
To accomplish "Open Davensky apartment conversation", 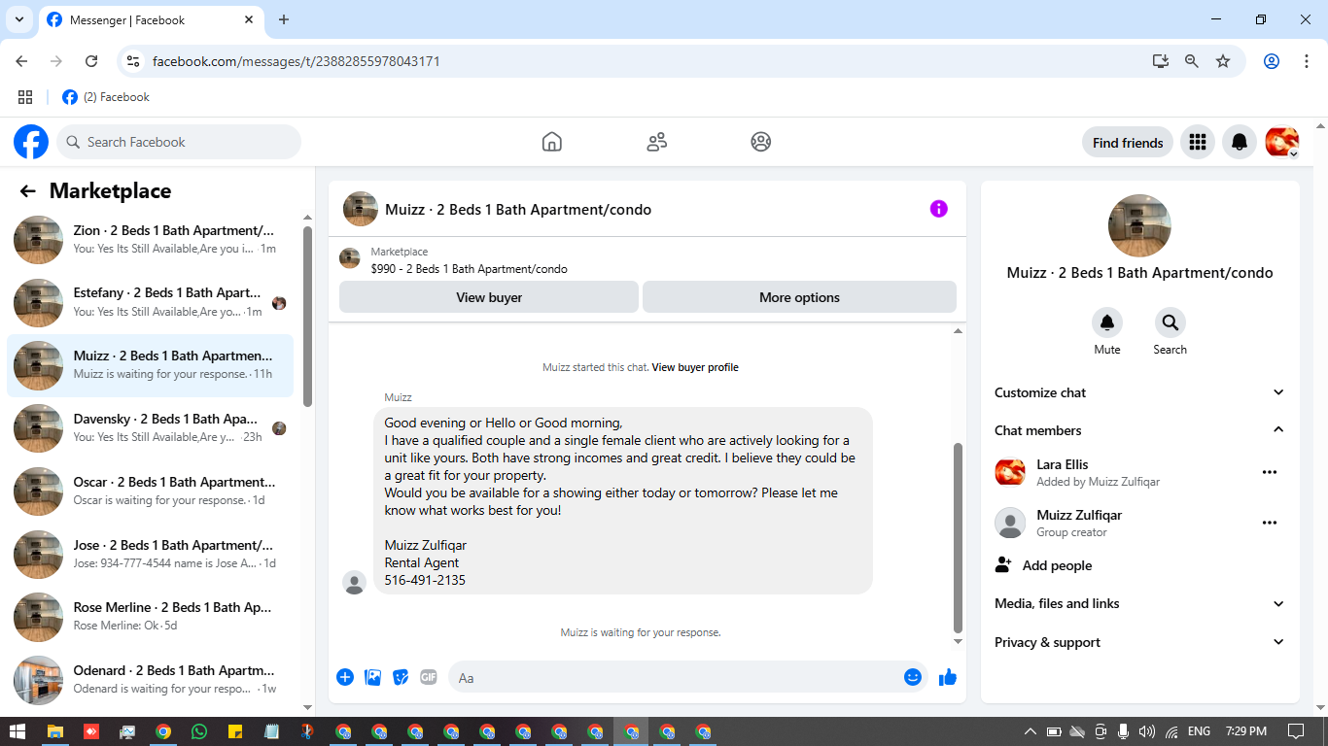I will tap(151, 428).
